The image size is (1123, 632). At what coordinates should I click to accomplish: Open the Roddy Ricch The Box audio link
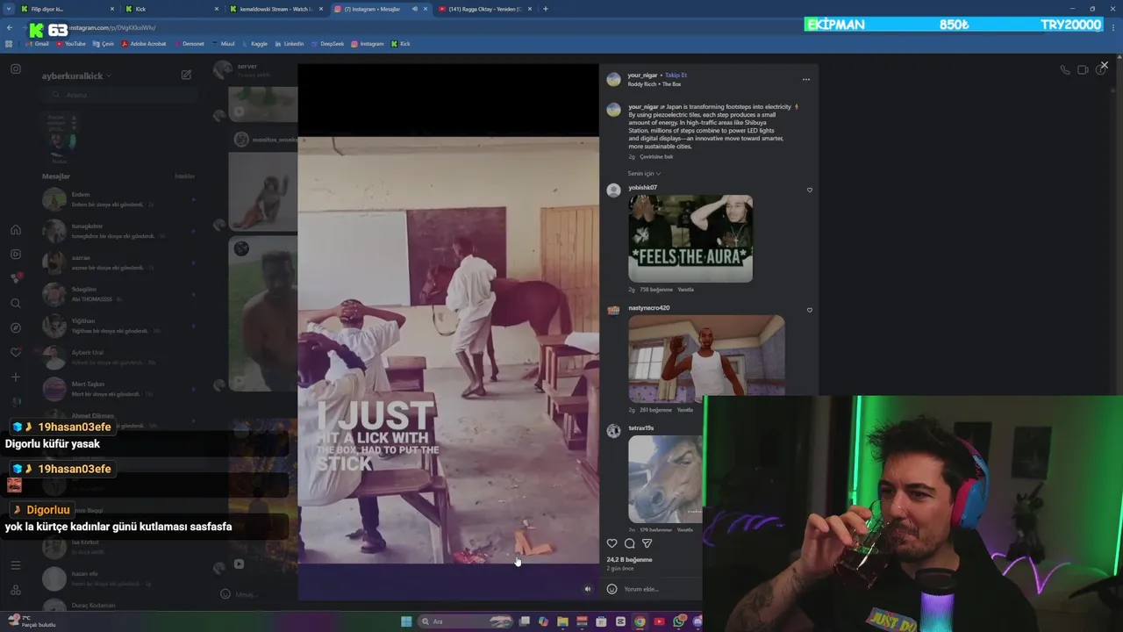point(654,84)
